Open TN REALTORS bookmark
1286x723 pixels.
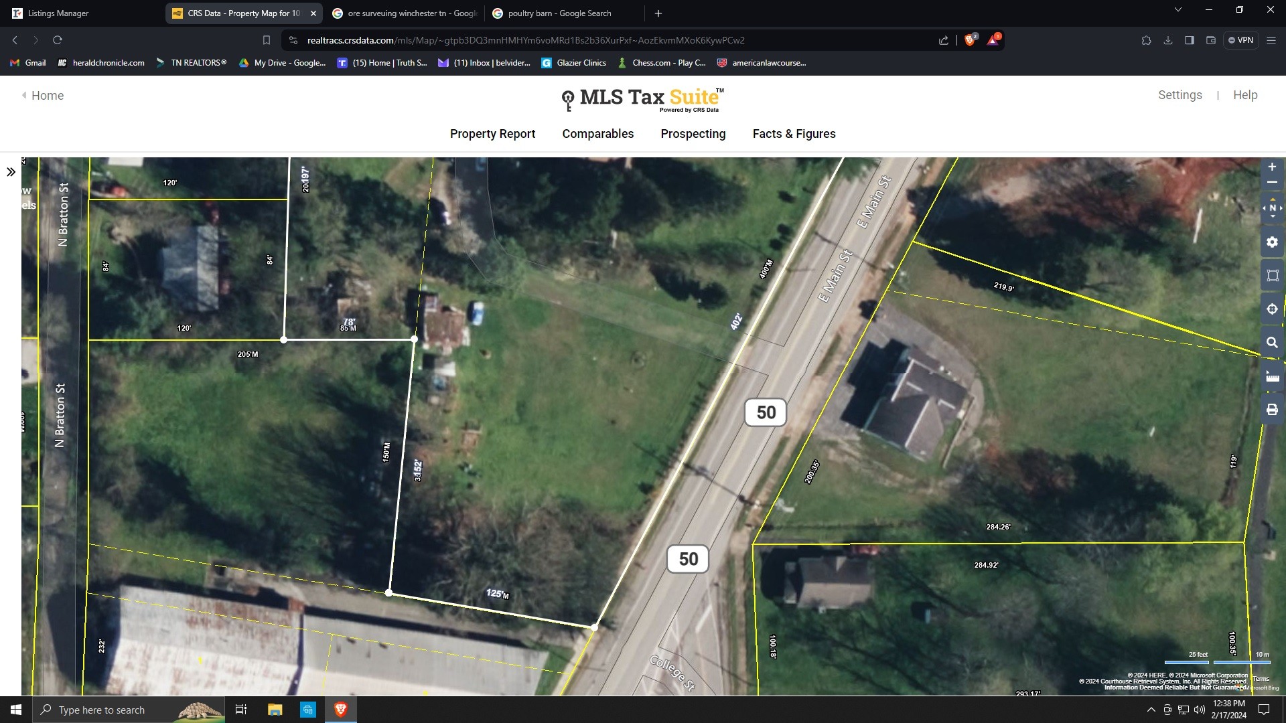pos(191,63)
